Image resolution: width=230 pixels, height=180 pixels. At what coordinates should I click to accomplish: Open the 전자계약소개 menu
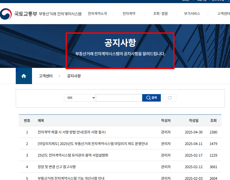97,13
